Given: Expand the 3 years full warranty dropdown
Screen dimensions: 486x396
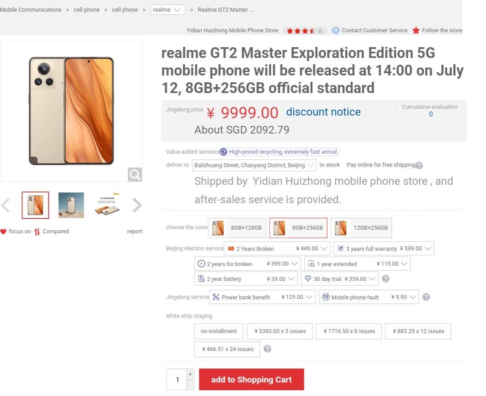Looking at the screenshot, I should tap(384, 249).
